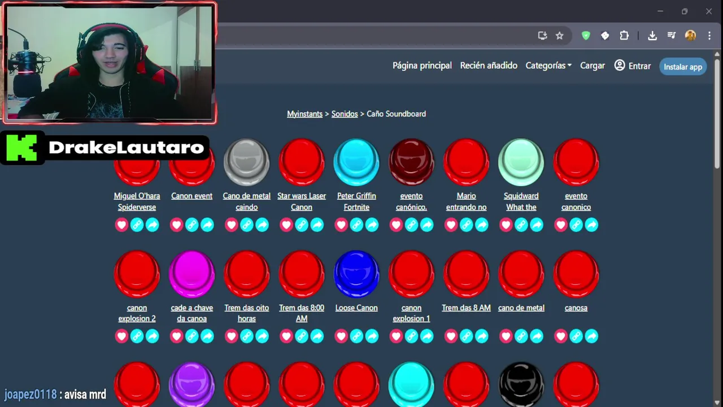Open the cano de metal text link
The width and height of the screenshot is (723, 407).
[x=521, y=308]
